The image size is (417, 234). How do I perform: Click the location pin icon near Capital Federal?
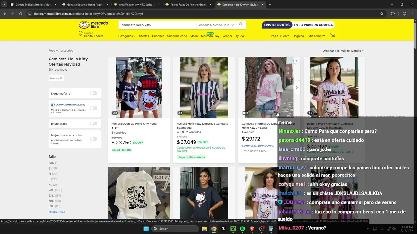coord(80,34)
